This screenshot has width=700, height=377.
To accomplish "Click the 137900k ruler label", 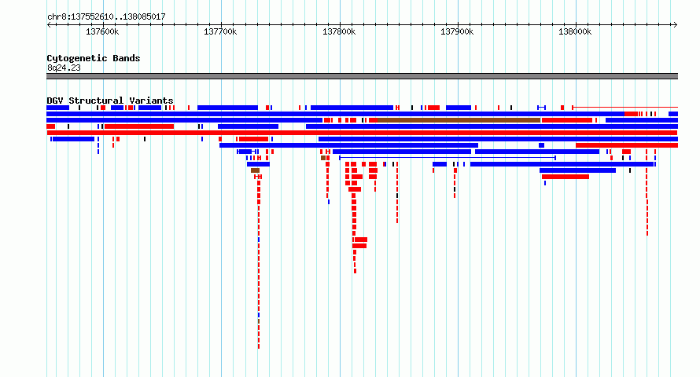I will [x=457, y=31].
